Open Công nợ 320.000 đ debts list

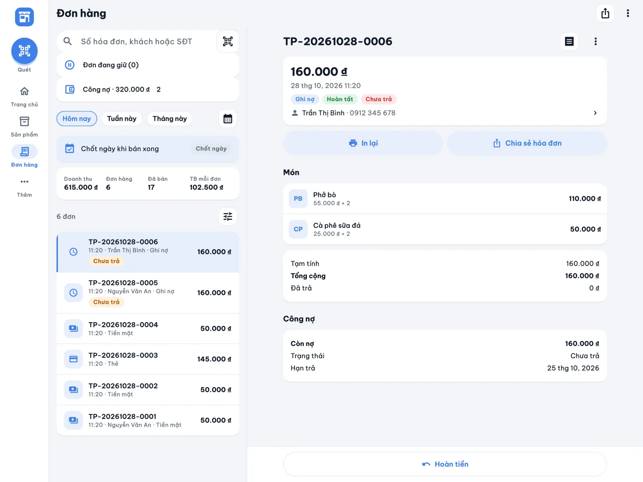click(148, 90)
